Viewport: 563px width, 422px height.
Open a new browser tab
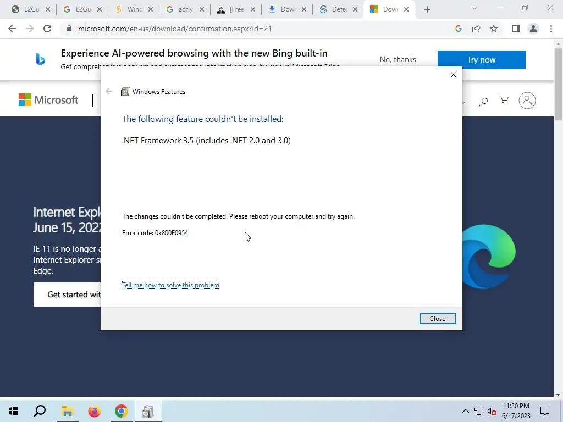tap(427, 10)
